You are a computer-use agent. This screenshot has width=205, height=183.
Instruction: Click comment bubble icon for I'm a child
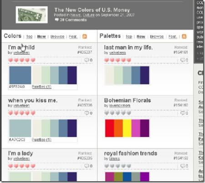[87, 60]
